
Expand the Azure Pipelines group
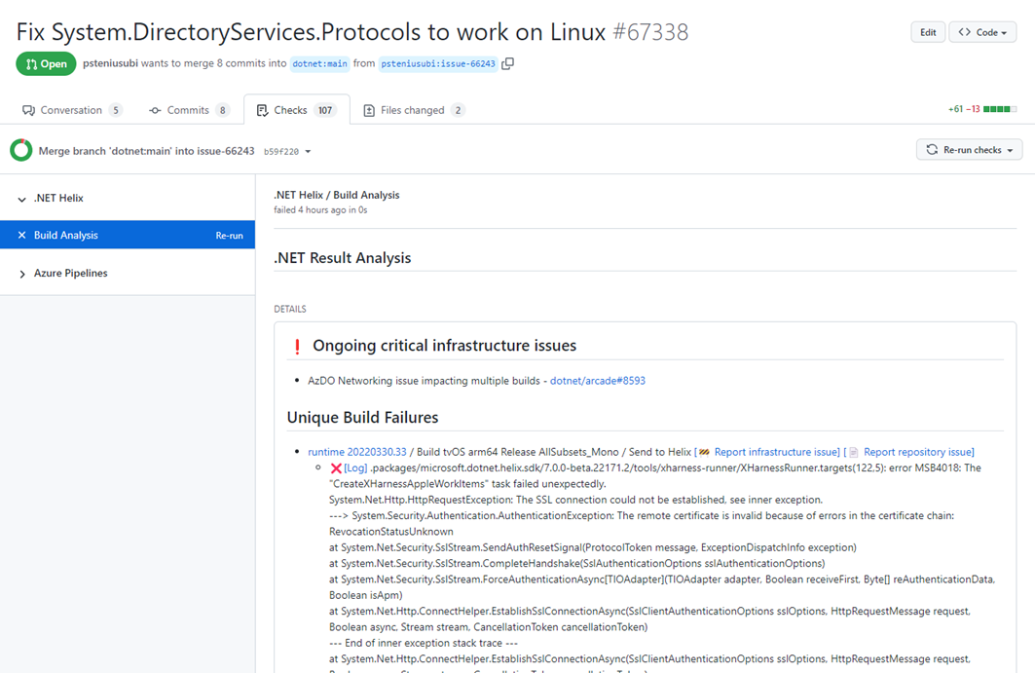21,274
